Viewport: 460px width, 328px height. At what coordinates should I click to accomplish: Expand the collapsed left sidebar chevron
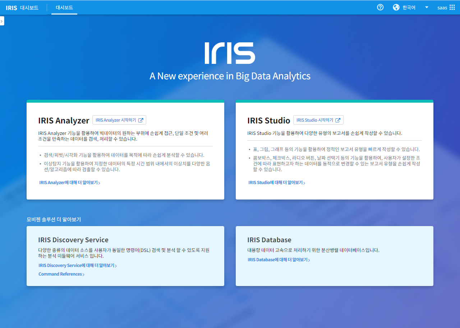(x=2, y=21)
